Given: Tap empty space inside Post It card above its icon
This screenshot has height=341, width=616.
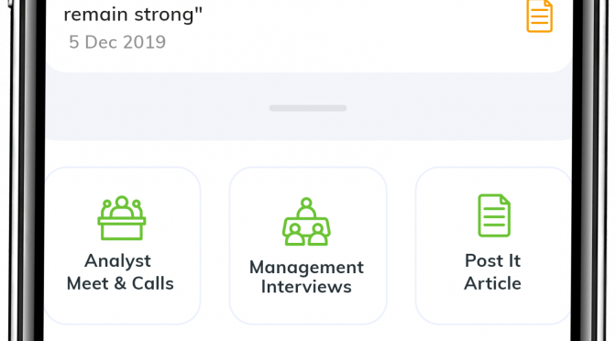Looking at the screenshot, I should tap(493, 181).
